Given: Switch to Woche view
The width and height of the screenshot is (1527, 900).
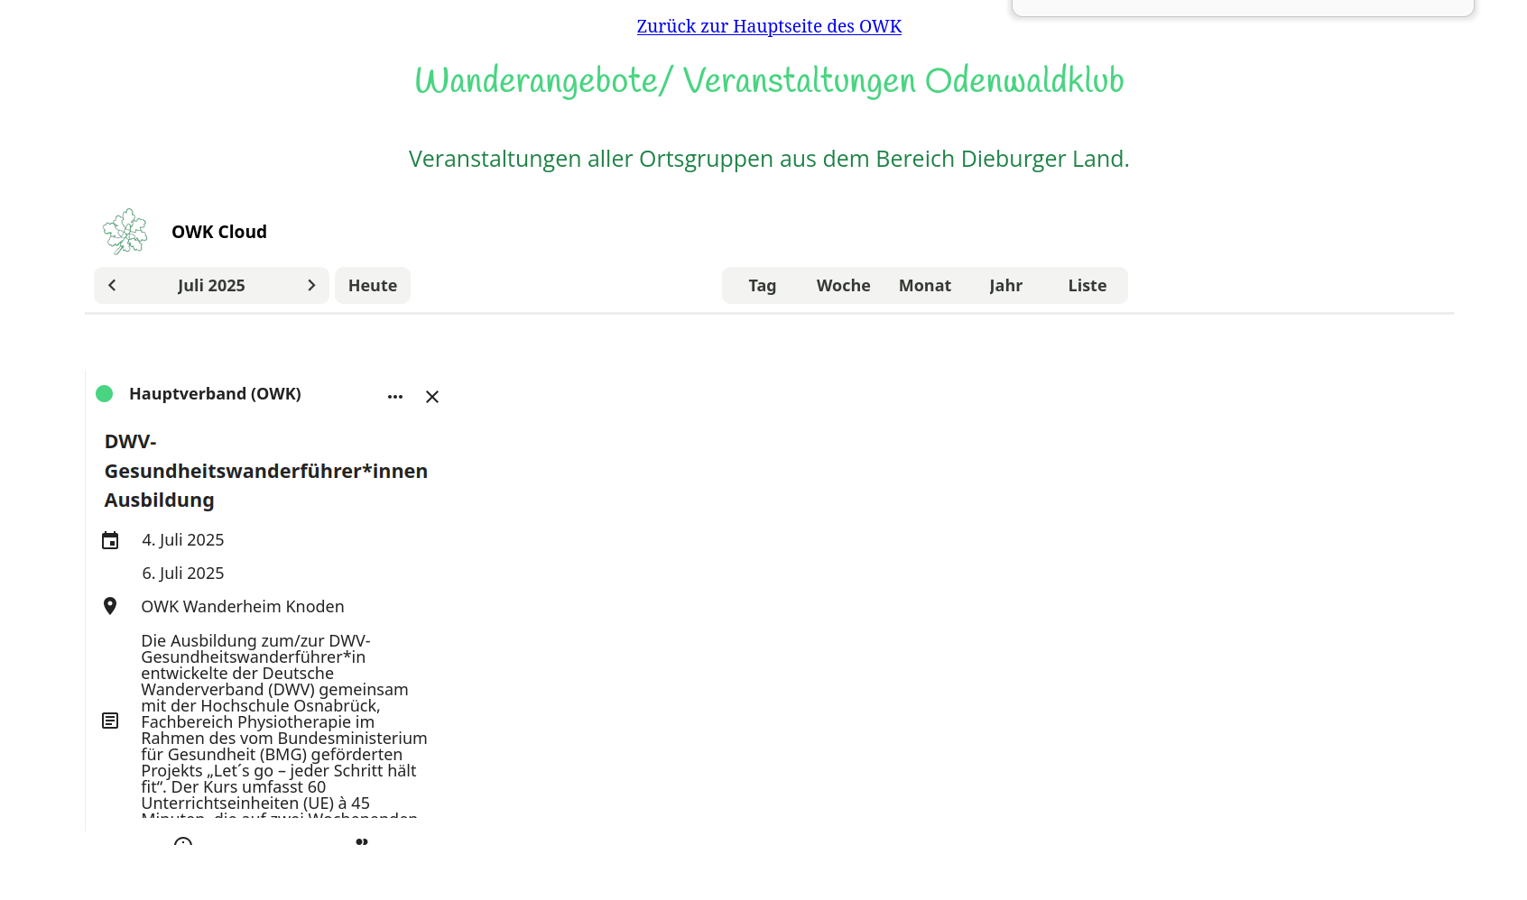Looking at the screenshot, I should 844,286.
